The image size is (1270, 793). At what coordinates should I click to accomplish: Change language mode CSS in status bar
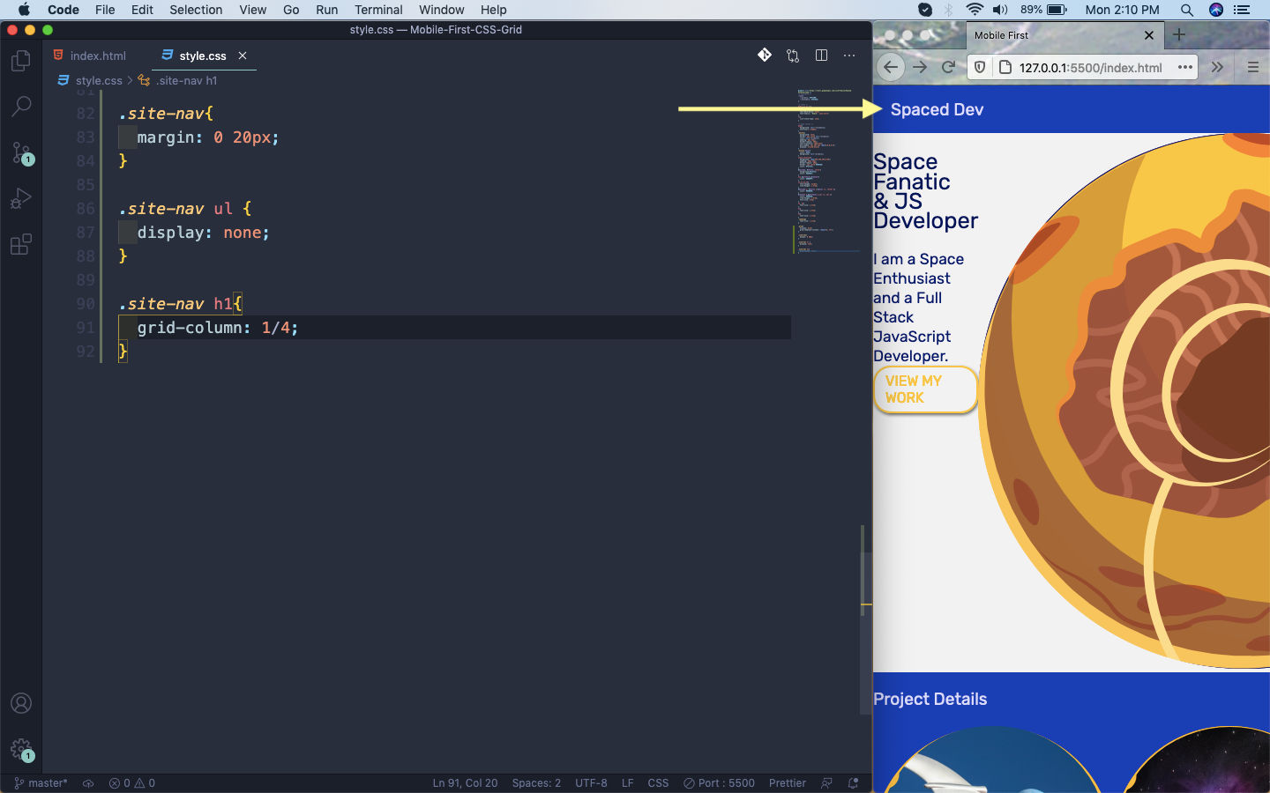658,782
